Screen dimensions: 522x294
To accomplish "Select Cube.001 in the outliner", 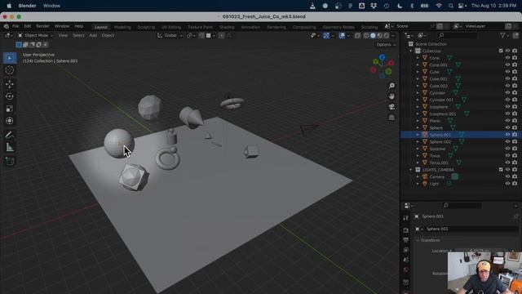I will tap(439, 78).
